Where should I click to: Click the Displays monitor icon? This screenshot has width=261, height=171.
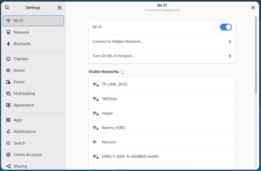coord(8,59)
